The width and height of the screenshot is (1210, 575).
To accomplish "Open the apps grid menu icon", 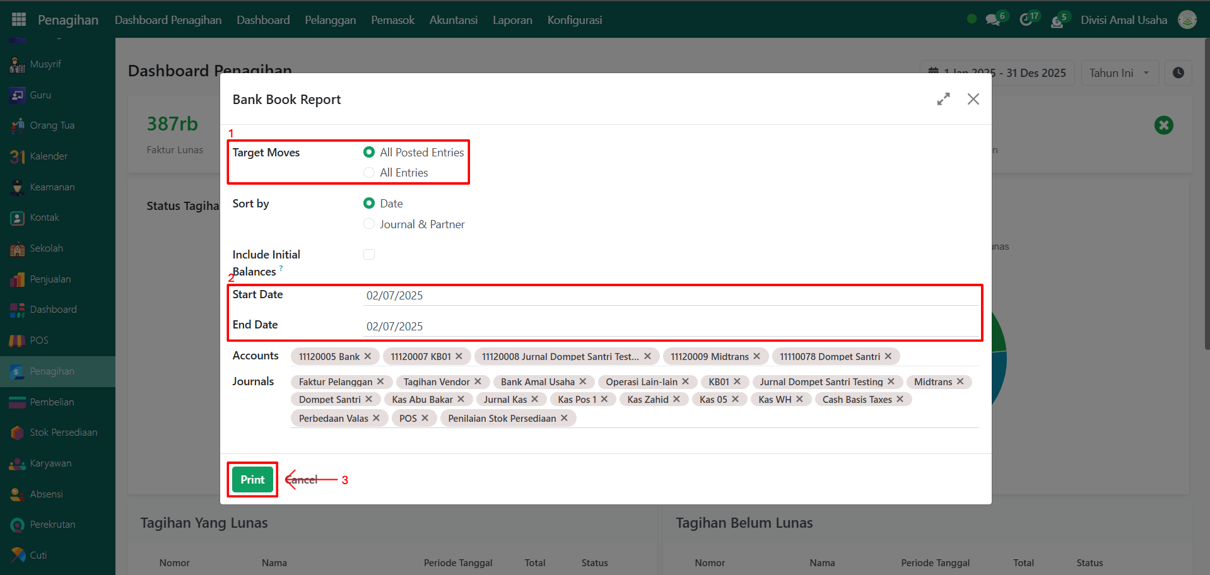I will (19, 20).
